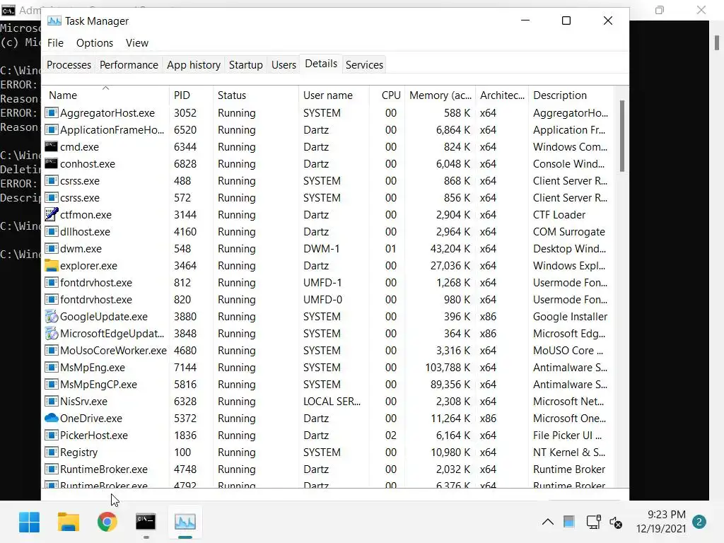This screenshot has width=724, height=543.
Task: Sort by the CPU column header
Action: [x=387, y=95]
